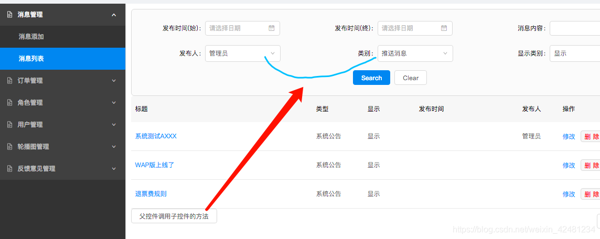Image resolution: width=600 pixels, height=239 pixels.
Task: Click the 发布时间(始) date input
Action: pyautogui.click(x=243, y=28)
